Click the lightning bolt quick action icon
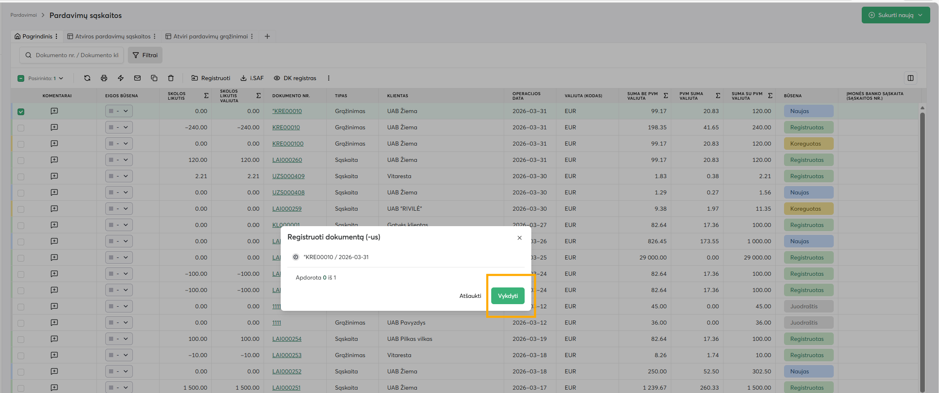 pyautogui.click(x=121, y=78)
